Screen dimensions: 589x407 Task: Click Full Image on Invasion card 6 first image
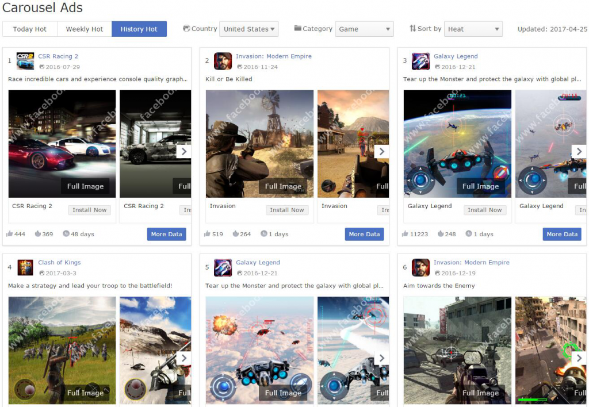[x=480, y=393]
